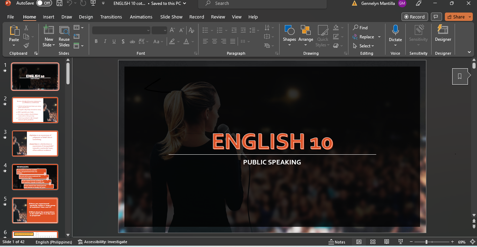The width and height of the screenshot is (477, 247).
Task: Toggle the Notes pane
Action: coord(337,242)
